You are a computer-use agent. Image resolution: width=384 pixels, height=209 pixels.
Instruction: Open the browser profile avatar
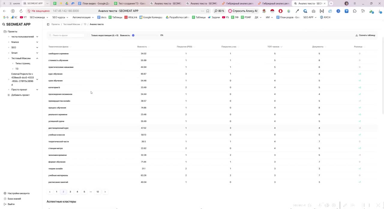tap(346, 4)
